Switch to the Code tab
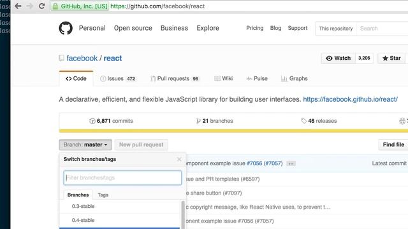408x229 pixels. coord(76,78)
